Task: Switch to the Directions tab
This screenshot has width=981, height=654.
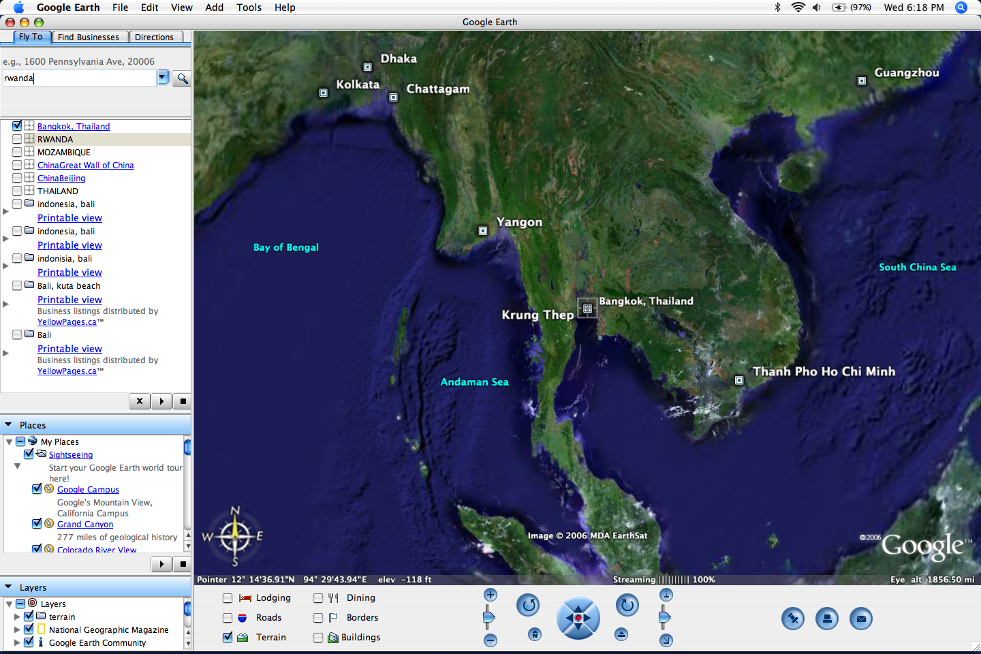Action: (x=154, y=37)
